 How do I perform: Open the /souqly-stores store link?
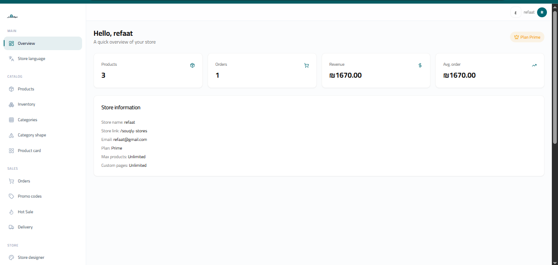[x=134, y=131]
